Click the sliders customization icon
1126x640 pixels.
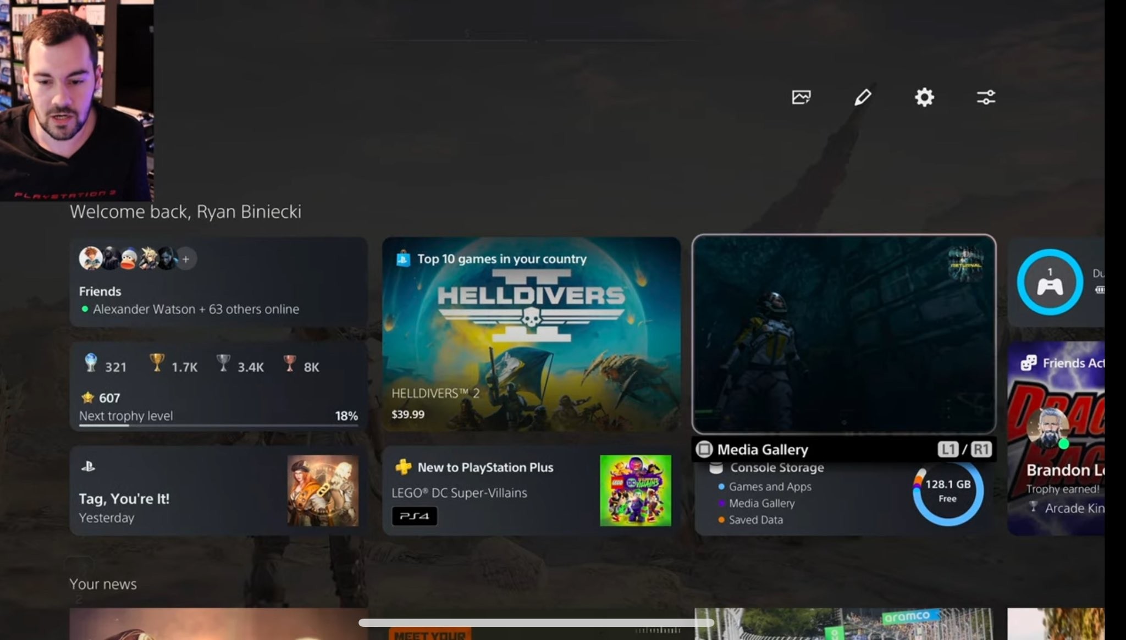986,97
